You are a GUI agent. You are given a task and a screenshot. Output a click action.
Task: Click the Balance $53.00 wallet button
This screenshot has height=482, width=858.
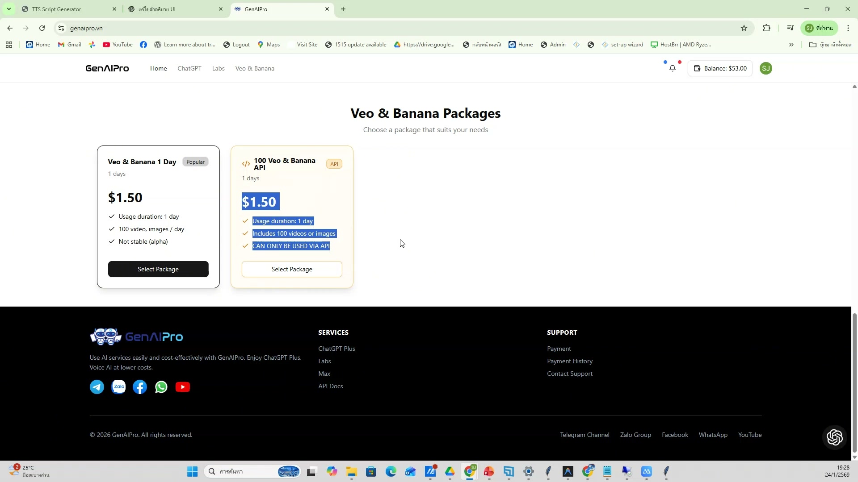point(720,68)
